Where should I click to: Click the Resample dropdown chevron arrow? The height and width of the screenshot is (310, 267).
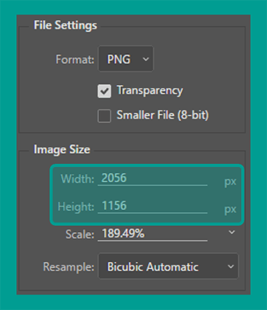[x=231, y=266]
